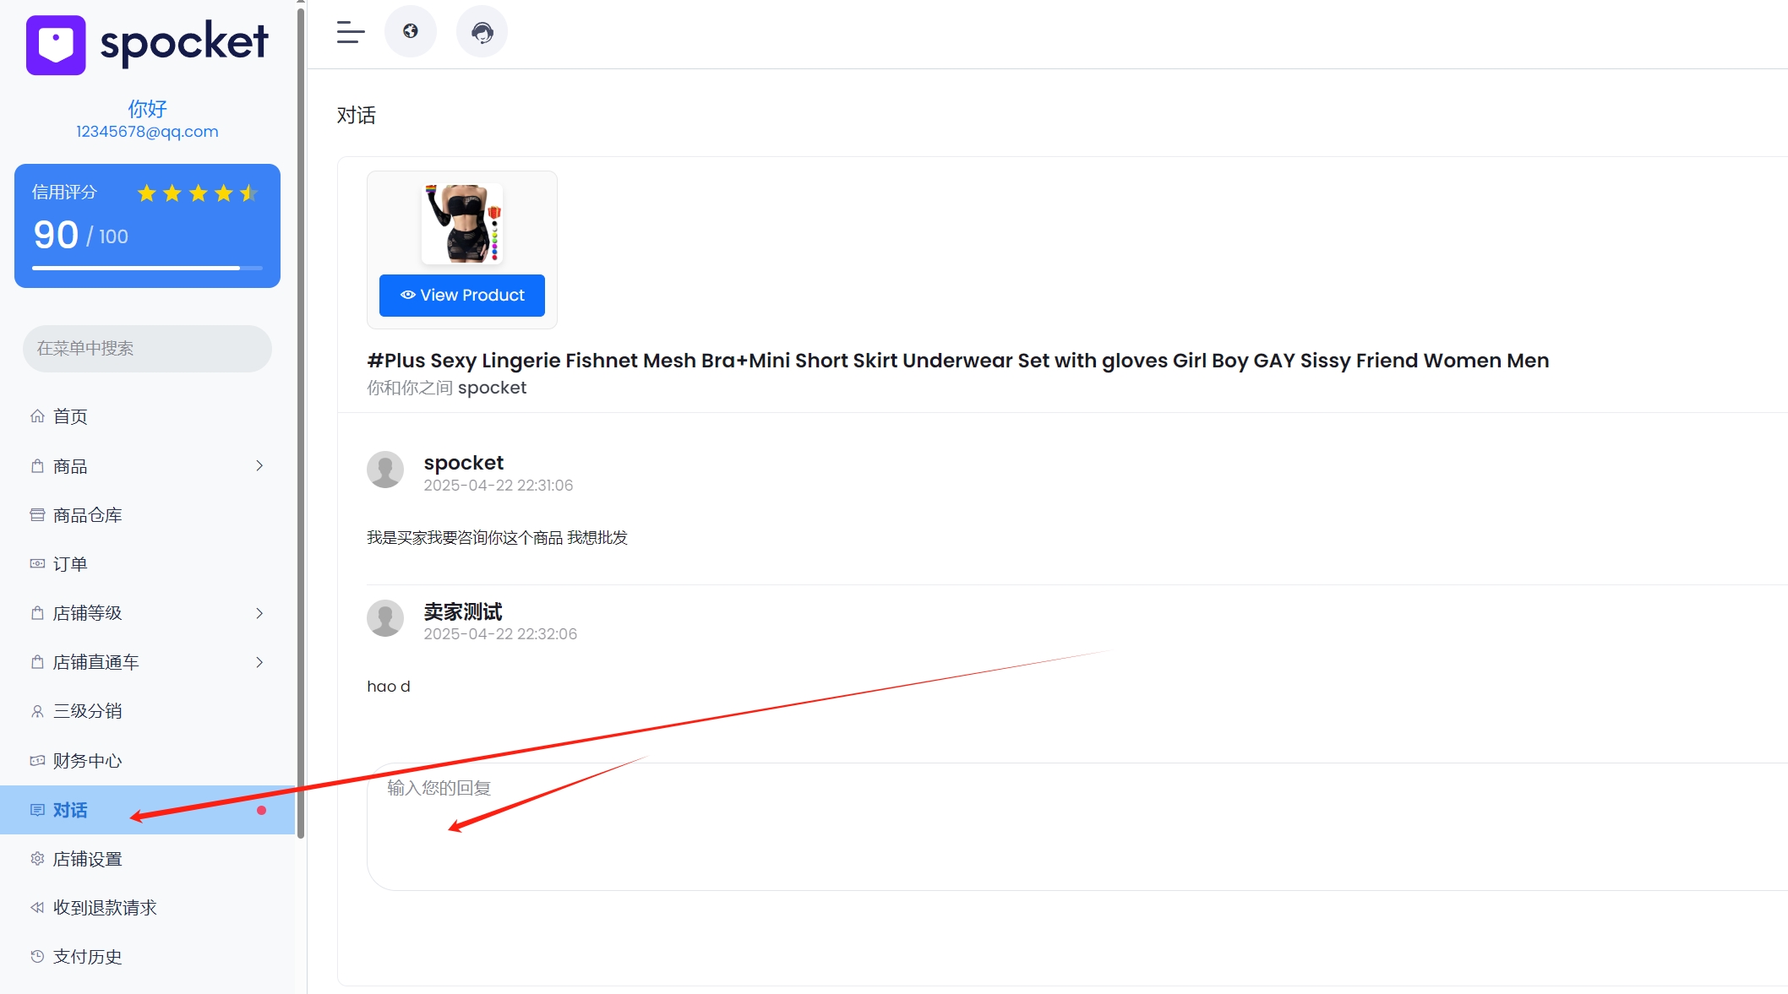Click the globe language icon
This screenshot has height=994, width=1788.
[x=411, y=30]
